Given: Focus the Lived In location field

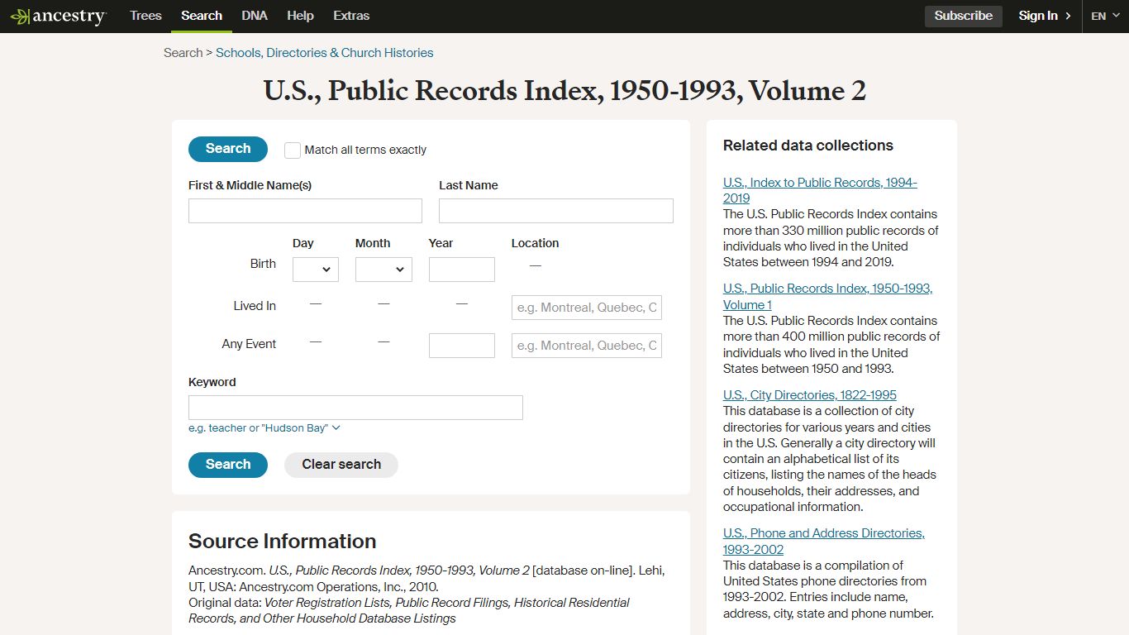Looking at the screenshot, I should (x=587, y=308).
